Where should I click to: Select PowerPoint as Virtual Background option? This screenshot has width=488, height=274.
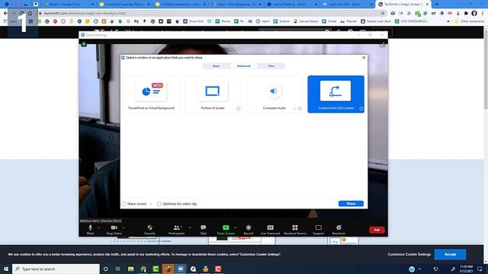pyautogui.click(x=151, y=94)
